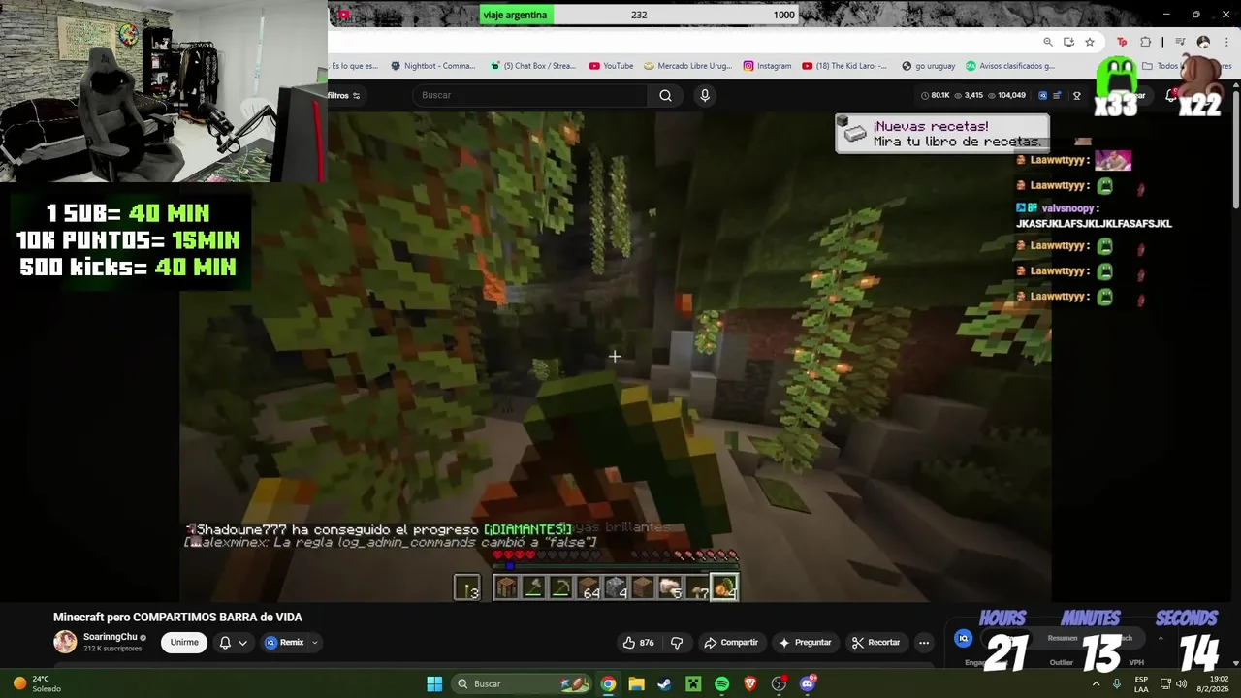Activate voice search microphone icon
Viewport: 1241px width, 698px height.
coord(705,95)
